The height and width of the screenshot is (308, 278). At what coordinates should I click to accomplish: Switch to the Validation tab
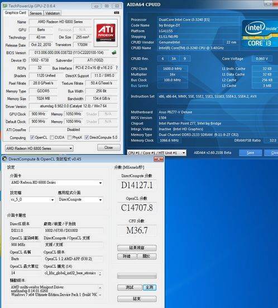[52, 13]
